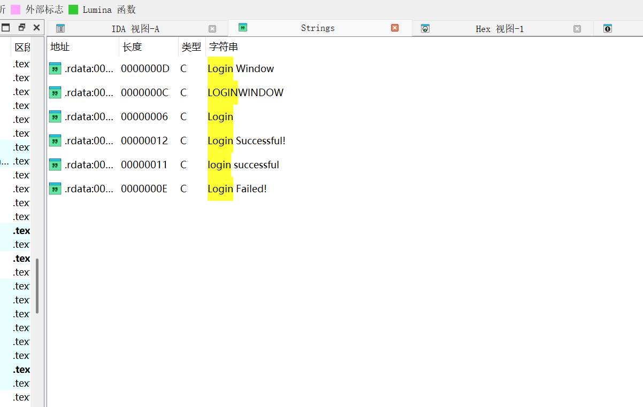Viewport: 643px width, 407px height.
Task: Click the 外部标志 legend label
Action: click(x=44, y=10)
